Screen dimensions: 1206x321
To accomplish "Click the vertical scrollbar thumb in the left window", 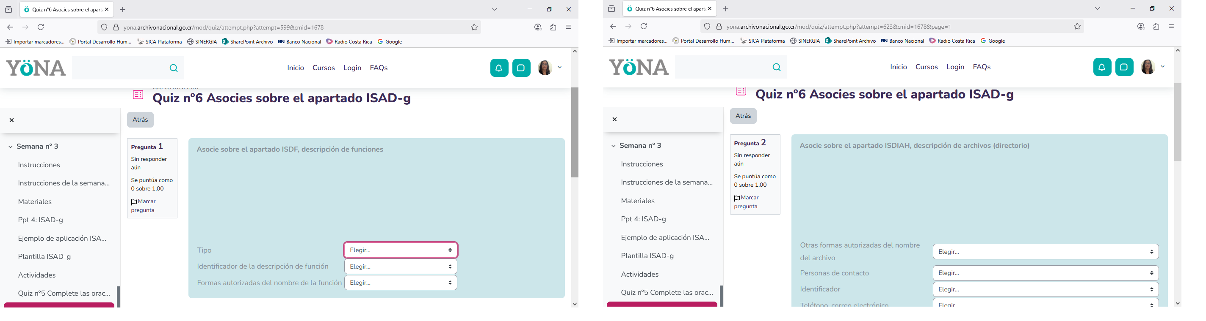I will click(x=575, y=132).
